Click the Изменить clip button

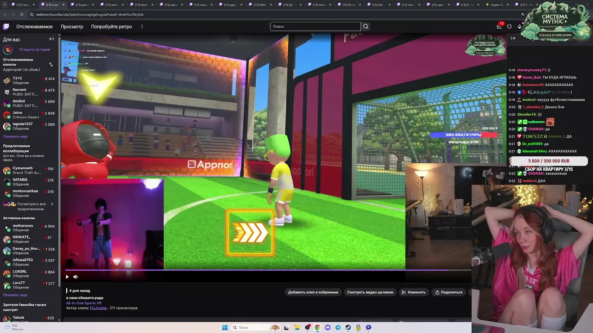point(414,292)
